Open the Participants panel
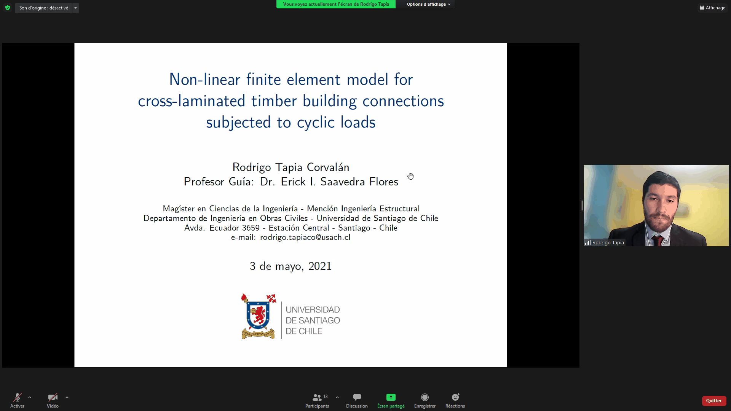The image size is (731, 411). (317, 401)
